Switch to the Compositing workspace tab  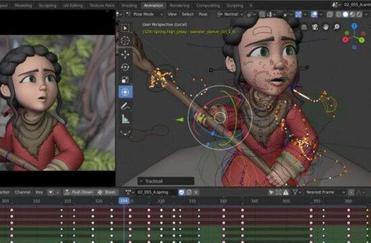pos(208,5)
